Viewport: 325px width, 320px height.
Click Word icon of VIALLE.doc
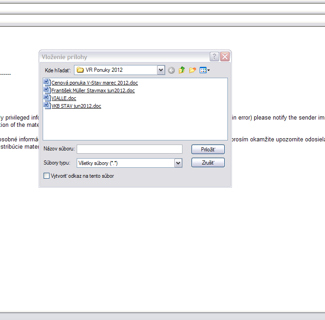[x=47, y=98]
